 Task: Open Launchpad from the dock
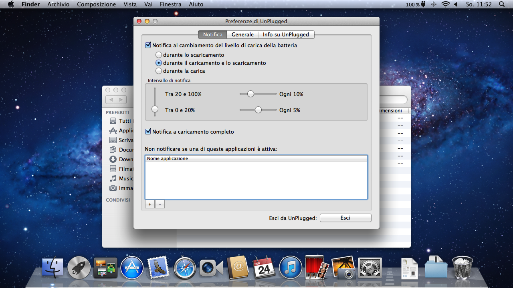[79, 267]
